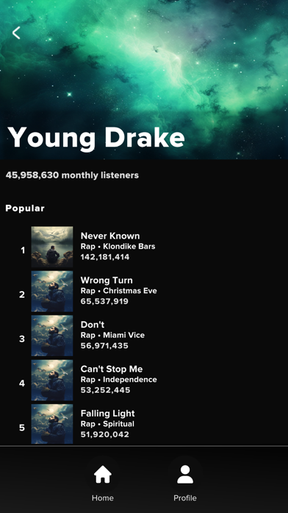Viewport: 288px width, 513px height.
Task: Tap the Falling Light album artwork
Action: coord(52,424)
